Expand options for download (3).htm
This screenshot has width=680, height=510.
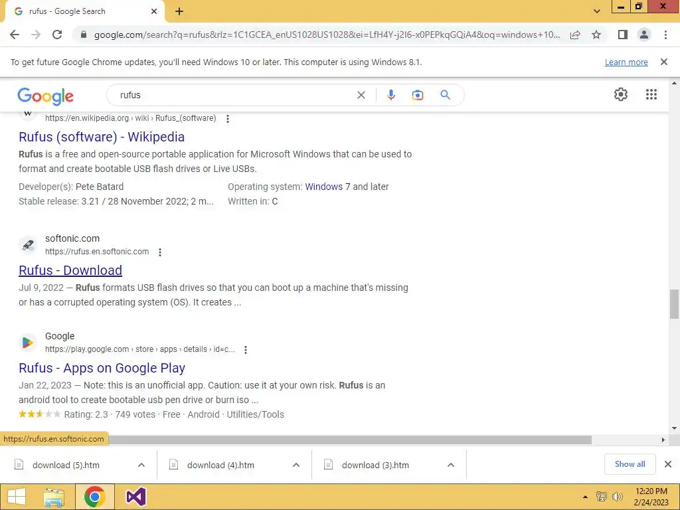coord(451,465)
